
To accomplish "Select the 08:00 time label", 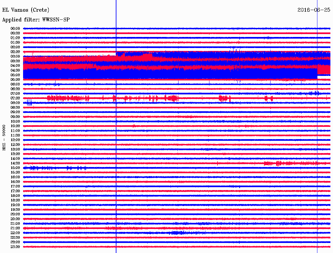I will click(15, 103).
